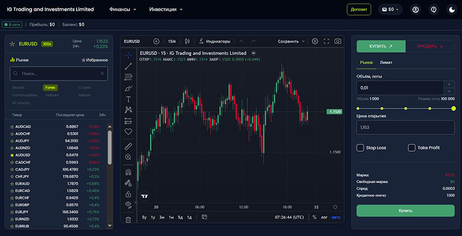
Task: Expand the Инвестиции menu
Action: pos(166,10)
